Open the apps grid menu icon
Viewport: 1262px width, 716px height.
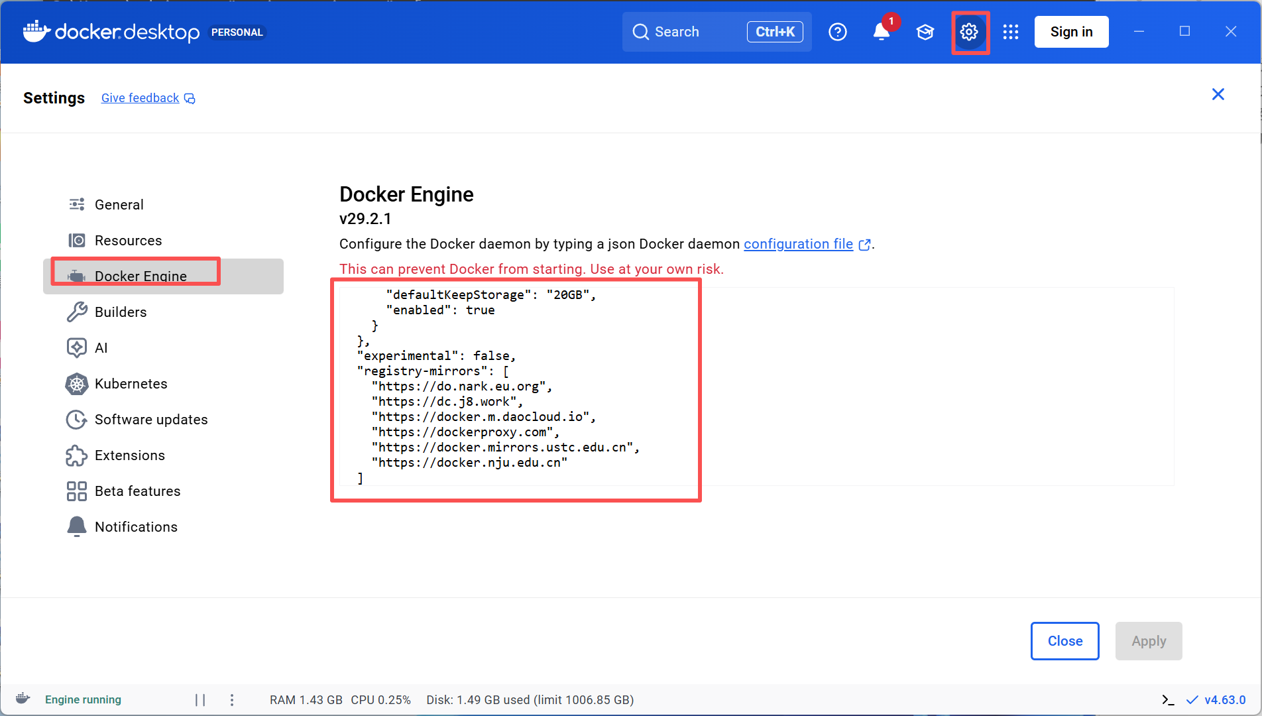click(x=1011, y=32)
